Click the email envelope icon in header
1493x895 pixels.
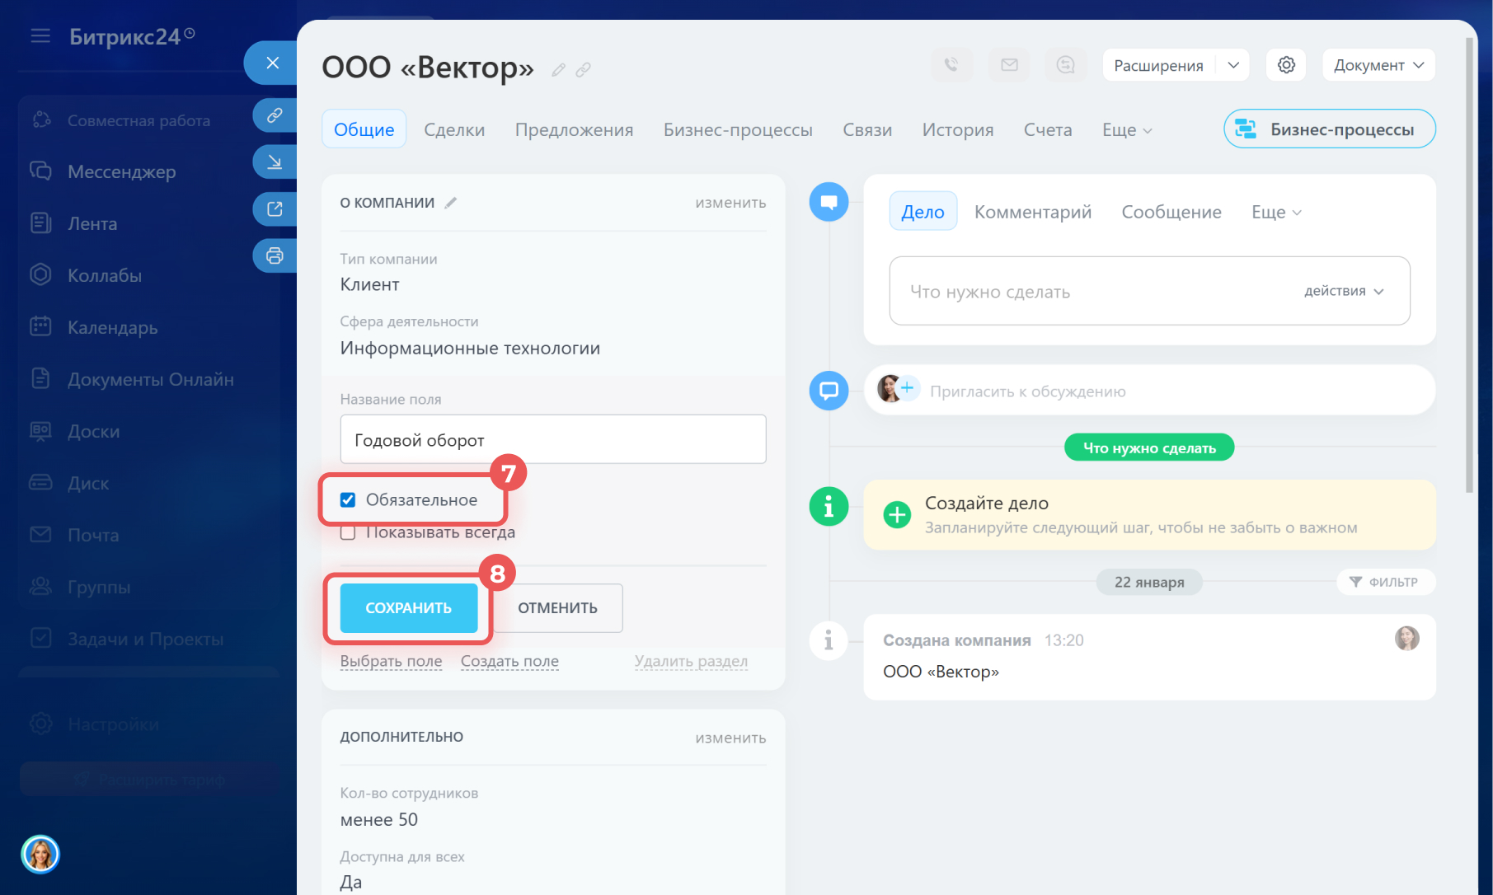click(1009, 65)
